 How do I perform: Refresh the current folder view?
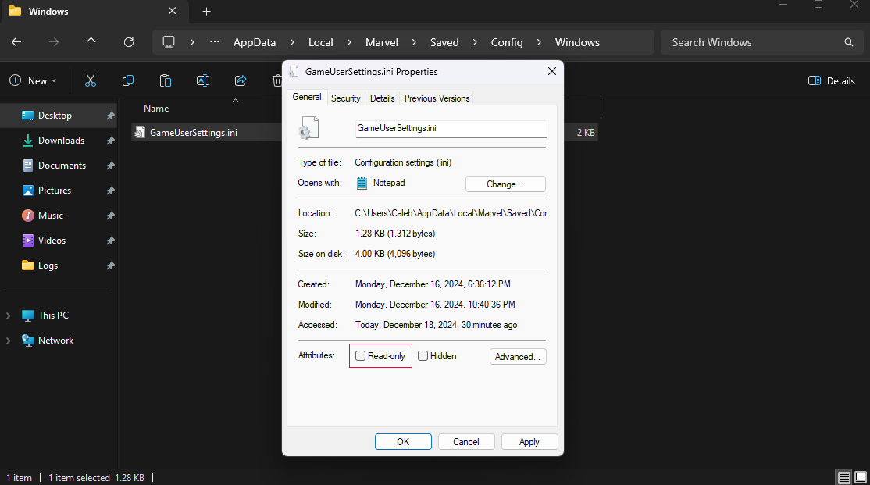pyautogui.click(x=129, y=42)
